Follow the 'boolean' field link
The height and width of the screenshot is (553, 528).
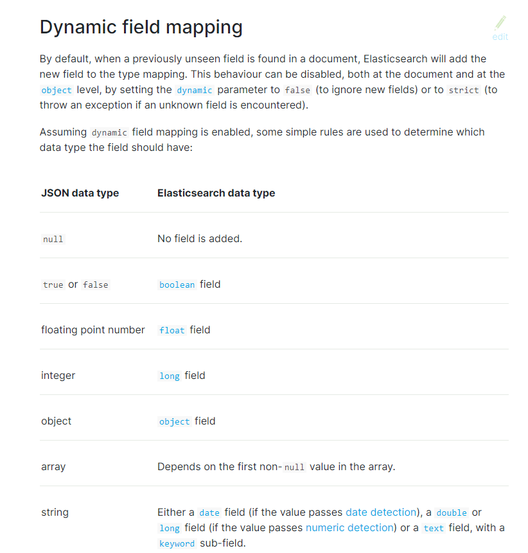click(177, 285)
